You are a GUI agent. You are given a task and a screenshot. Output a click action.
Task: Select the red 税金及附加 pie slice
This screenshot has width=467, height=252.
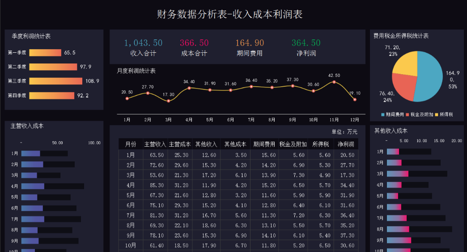point(402,86)
